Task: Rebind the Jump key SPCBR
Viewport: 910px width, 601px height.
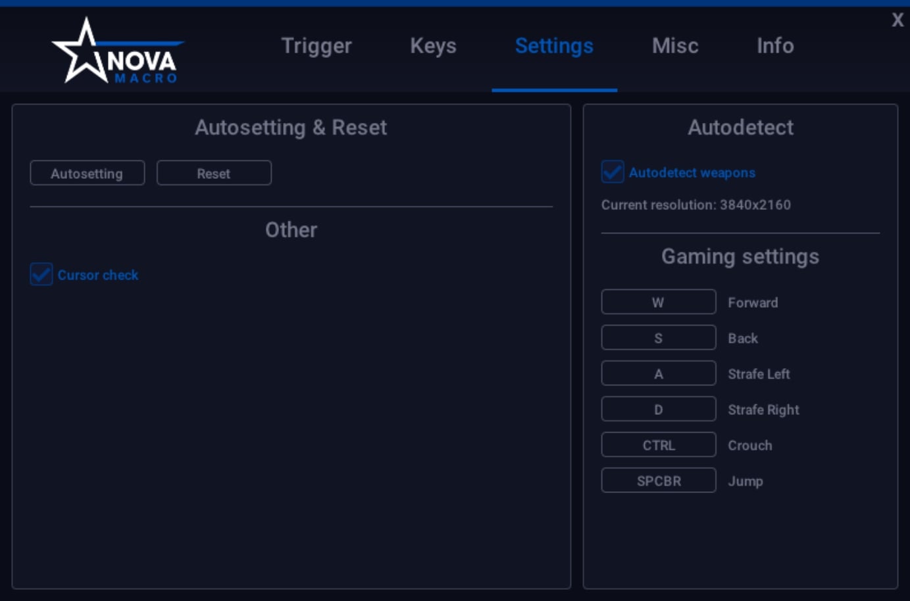Action: [659, 480]
